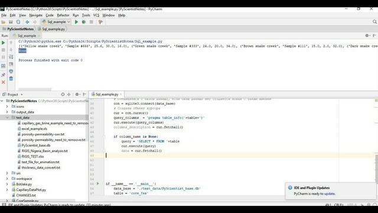The width and height of the screenshot is (378, 213).
Task: Move up the stack trace arrow
Action: [x=11, y=43]
